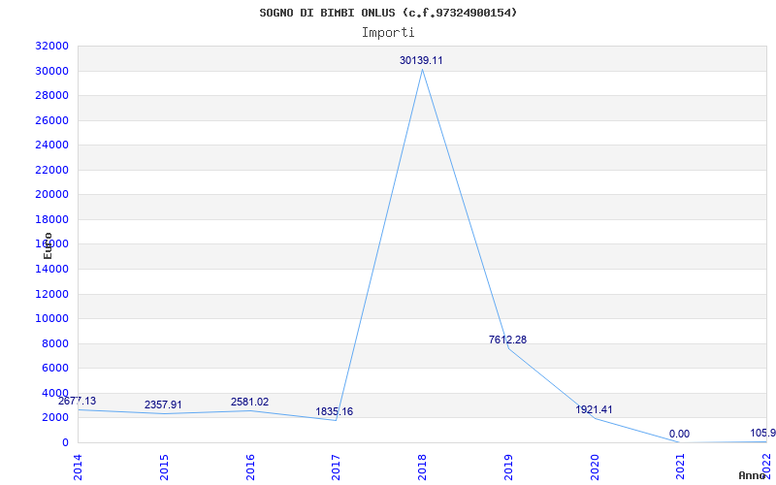Click the y-axis value 28000
The image size is (776, 485).
coord(51,95)
